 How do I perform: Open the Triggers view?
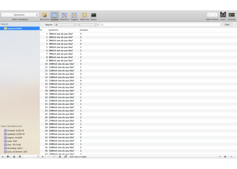(x=74, y=16)
